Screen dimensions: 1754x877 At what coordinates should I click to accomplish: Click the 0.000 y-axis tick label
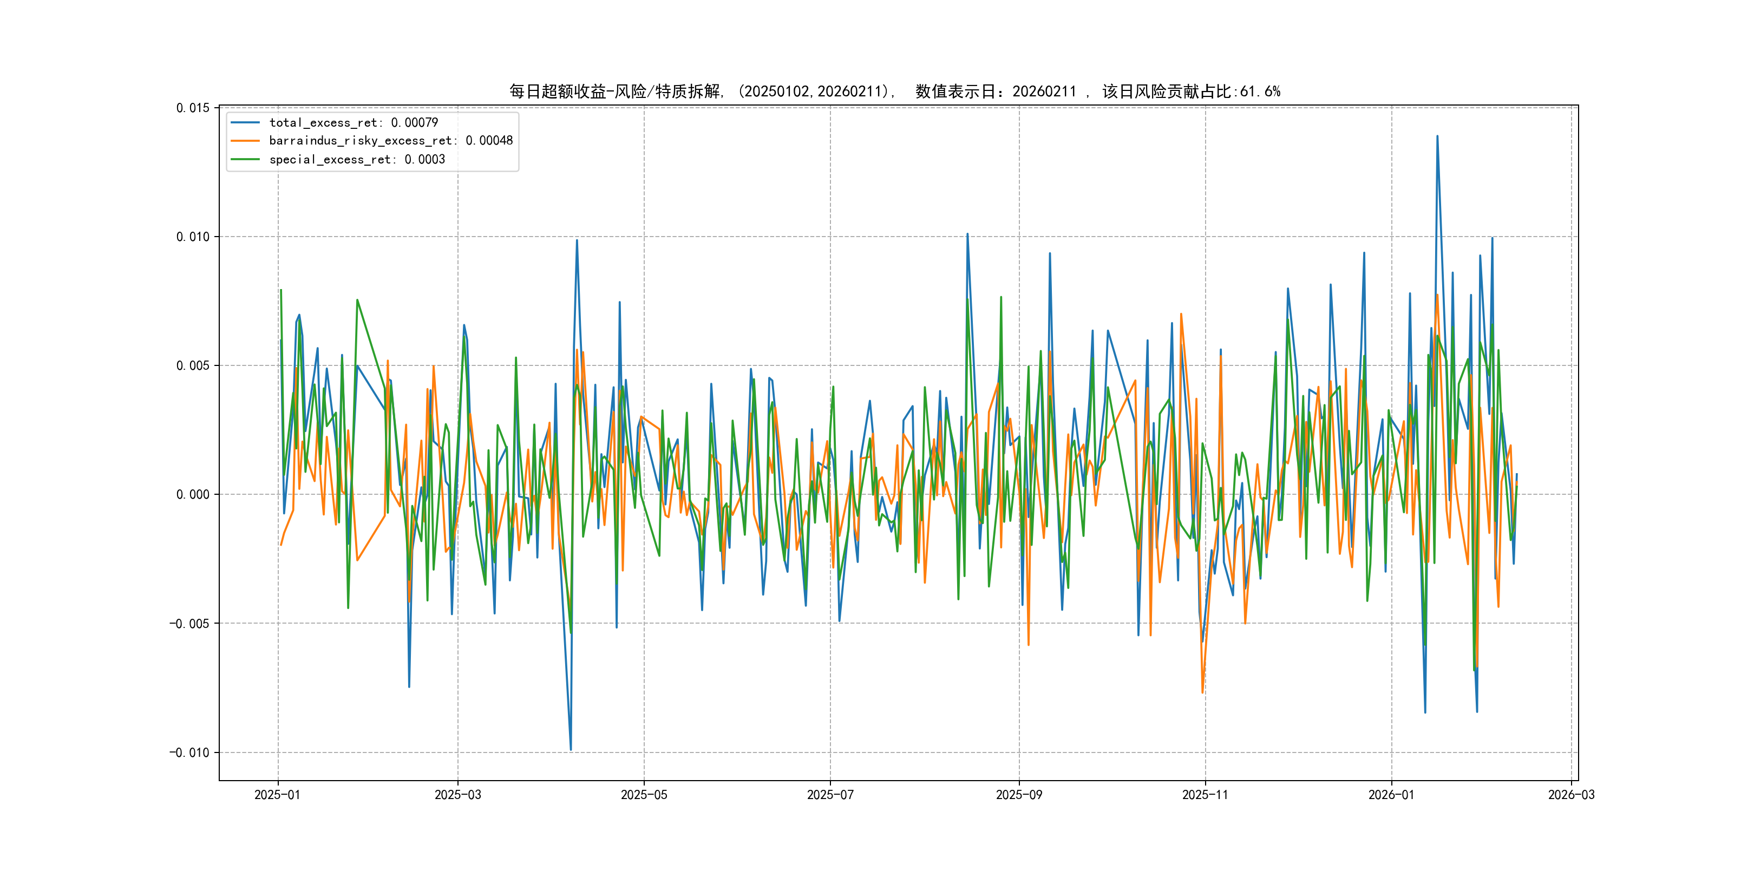click(x=193, y=494)
